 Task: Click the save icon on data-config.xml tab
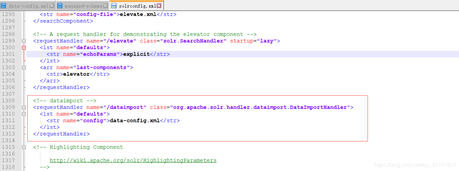(x=4, y=6)
